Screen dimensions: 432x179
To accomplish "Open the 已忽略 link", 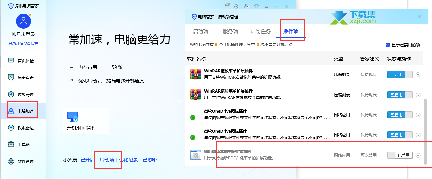I will 150,160.
